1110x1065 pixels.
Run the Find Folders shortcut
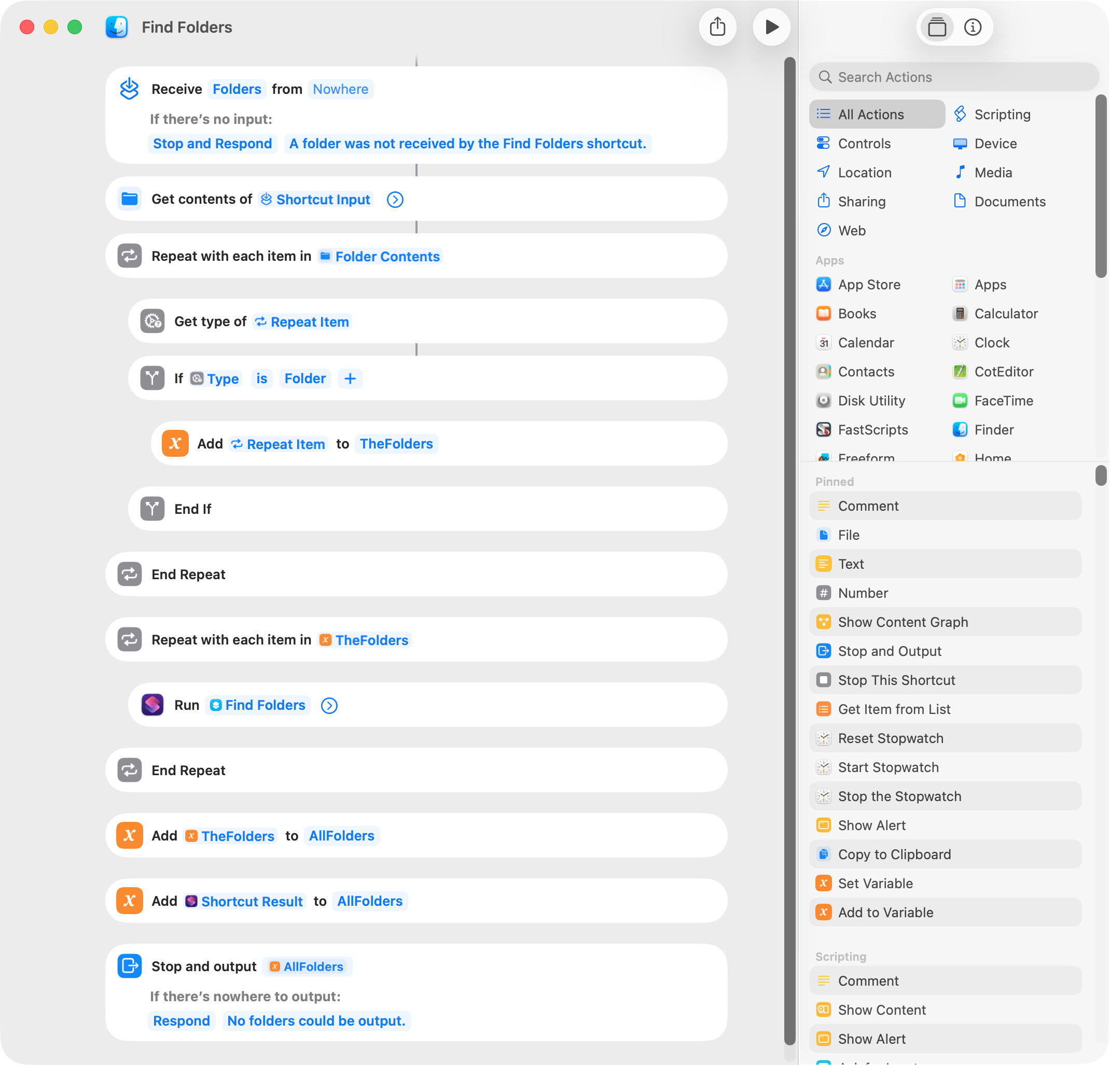pos(771,26)
